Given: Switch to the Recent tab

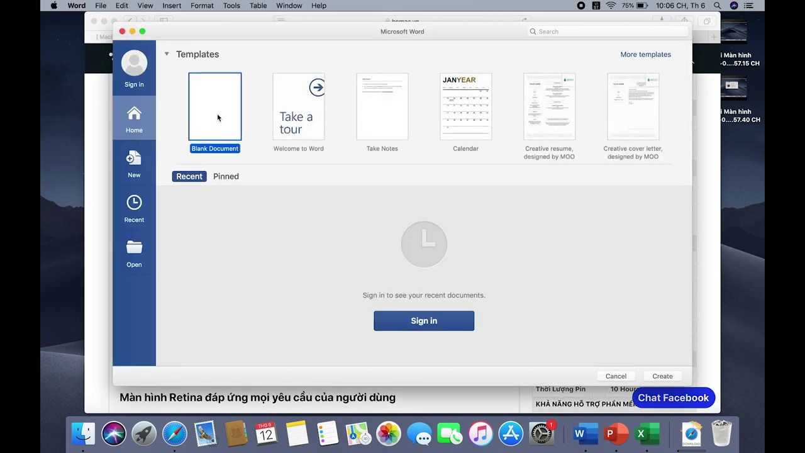Looking at the screenshot, I should pos(189,176).
